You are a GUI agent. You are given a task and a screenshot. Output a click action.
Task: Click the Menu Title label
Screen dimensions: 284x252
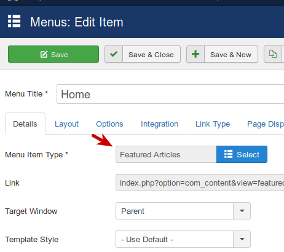[26, 94]
